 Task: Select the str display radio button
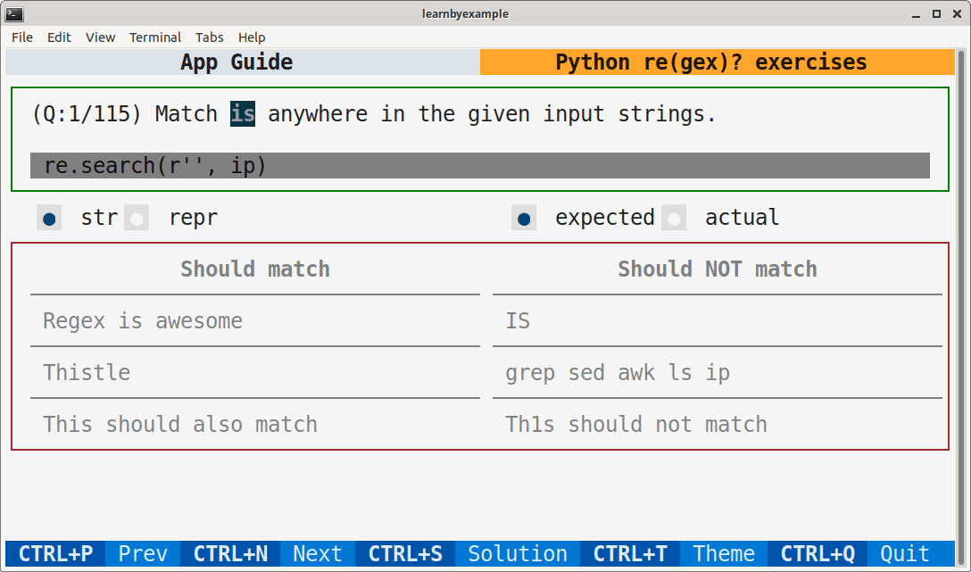pos(49,217)
